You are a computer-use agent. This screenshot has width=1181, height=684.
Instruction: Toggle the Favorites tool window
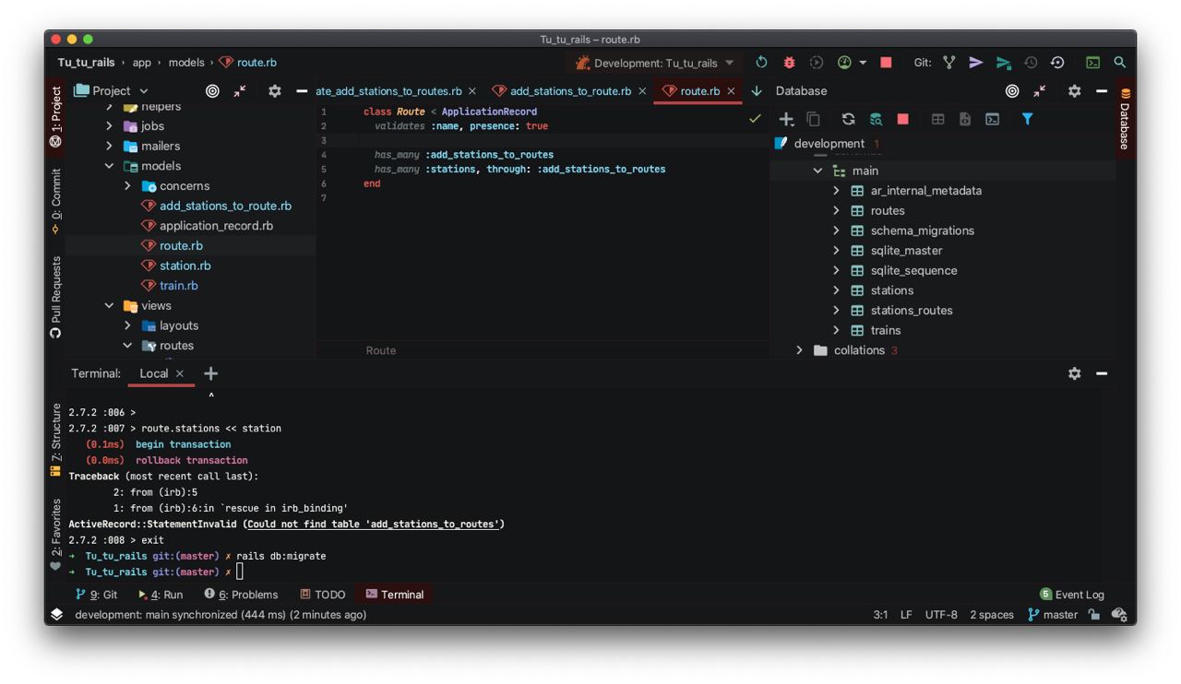coord(55,535)
